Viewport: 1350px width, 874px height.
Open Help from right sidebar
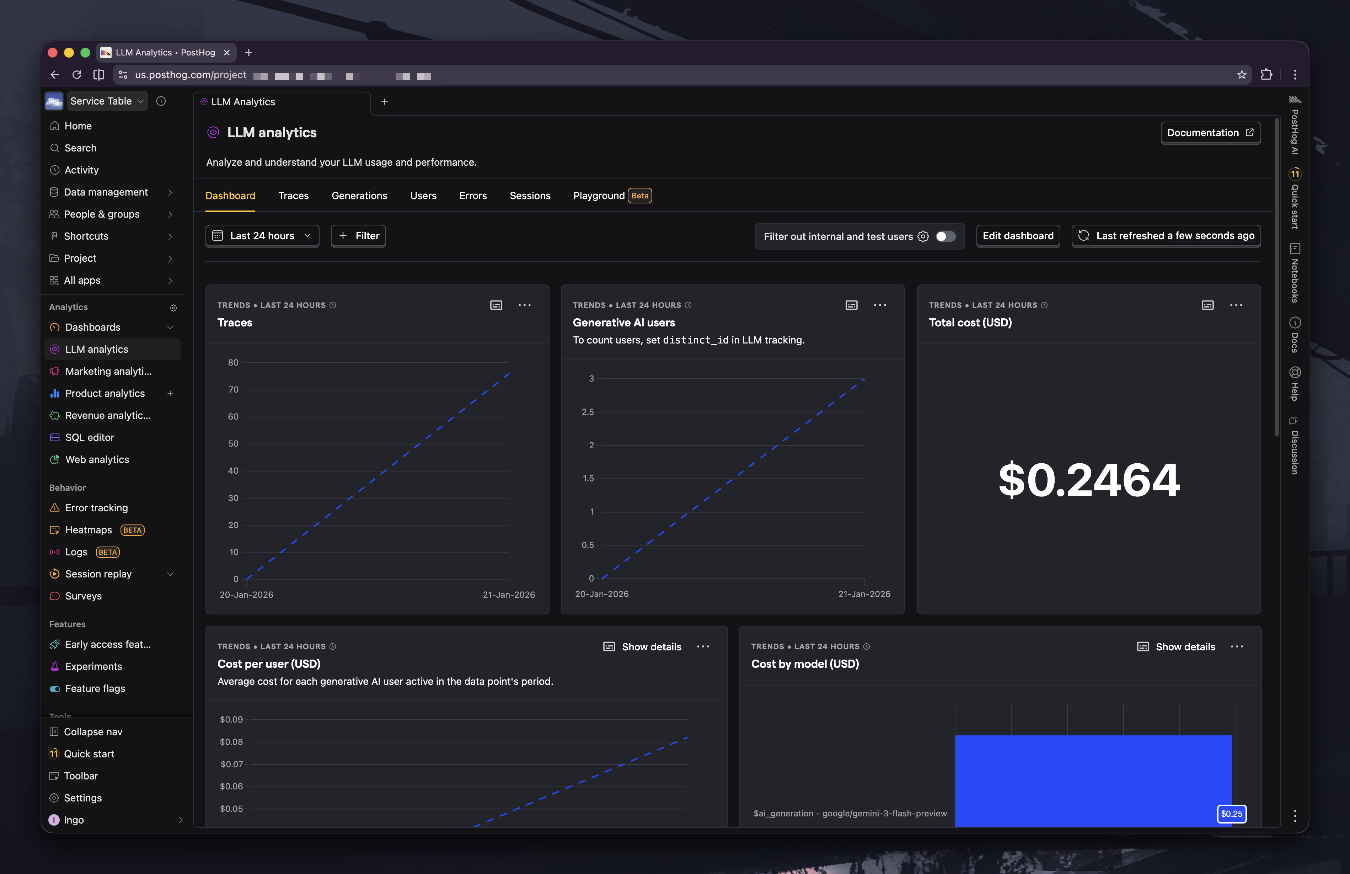pyautogui.click(x=1295, y=384)
